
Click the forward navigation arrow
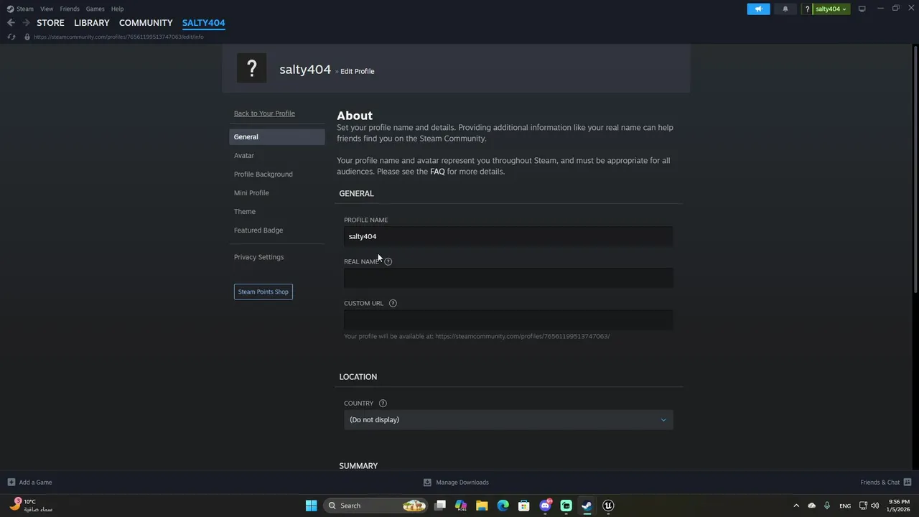(x=26, y=23)
